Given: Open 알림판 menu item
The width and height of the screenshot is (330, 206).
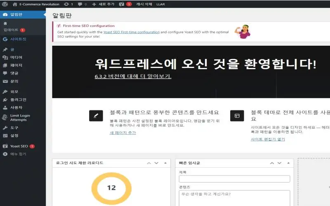Looking at the screenshot, I should 23,14.
